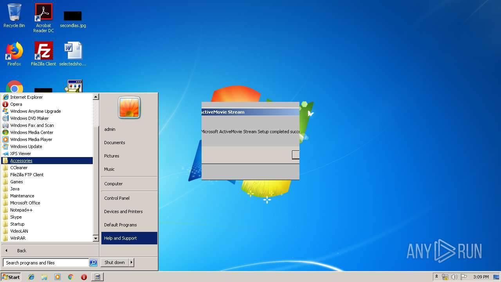The width and height of the screenshot is (501, 282).
Task: Expand the Accessories folder
Action: click(47, 161)
